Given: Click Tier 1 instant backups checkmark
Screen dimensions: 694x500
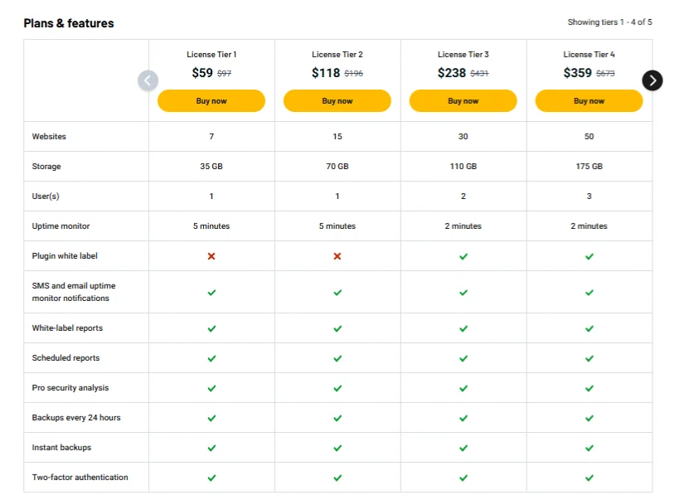Looking at the screenshot, I should click(x=211, y=448).
